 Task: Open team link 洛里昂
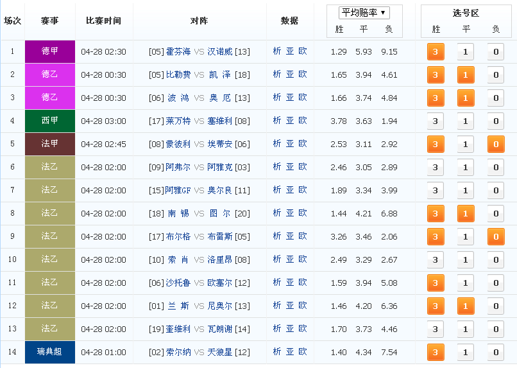pos(220,259)
